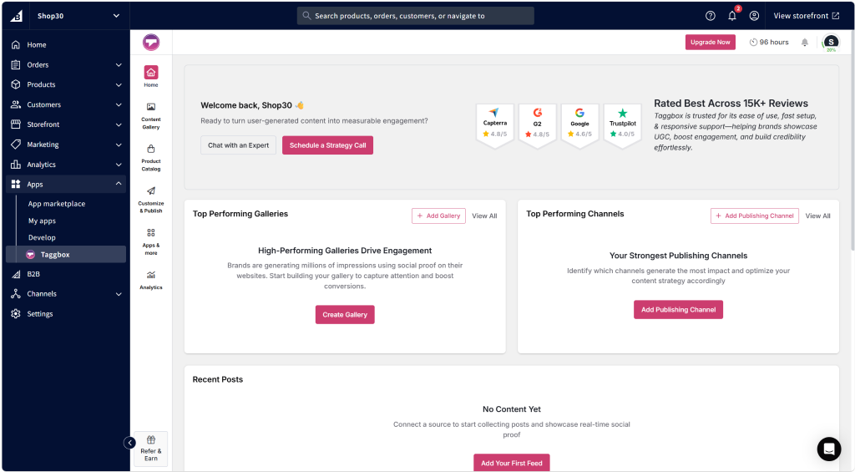Open notifications bell with red badge
This screenshot has width=855, height=472.
click(x=732, y=16)
